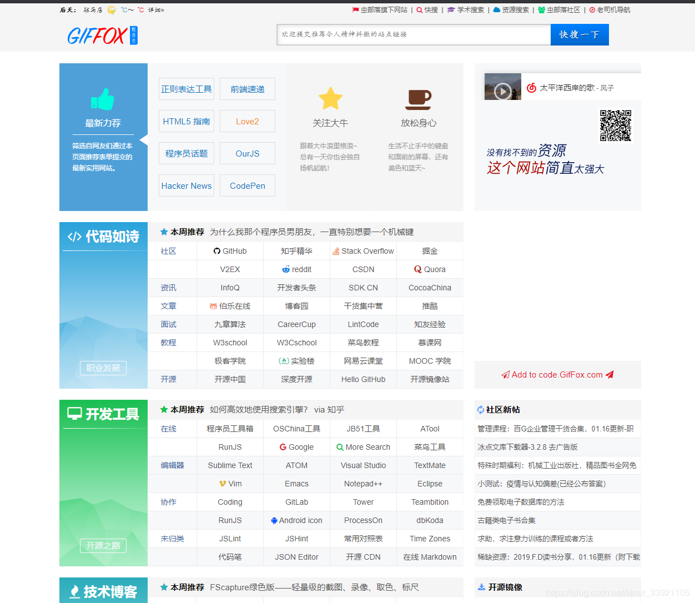This screenshot has height=603, width=695.
Task: Click the 开发工具 section header
Action: (103, 414)
